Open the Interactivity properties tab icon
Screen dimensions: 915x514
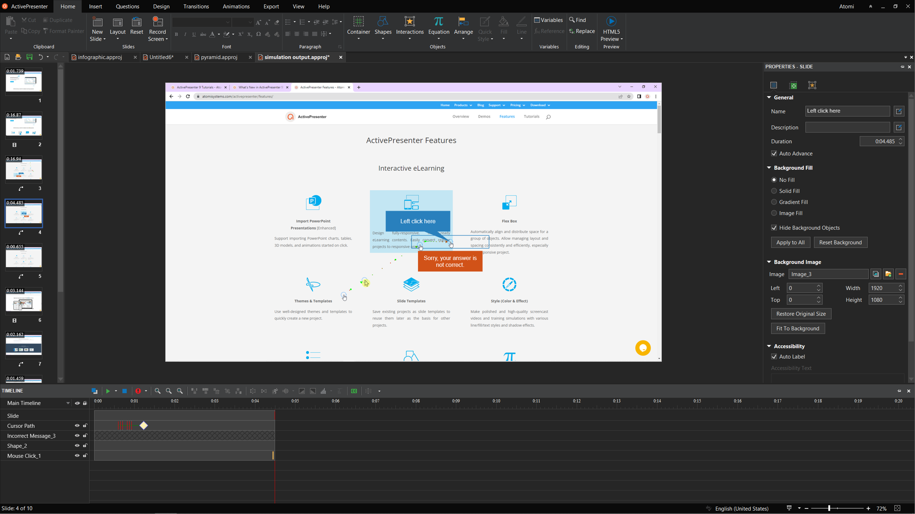(812, 85)
